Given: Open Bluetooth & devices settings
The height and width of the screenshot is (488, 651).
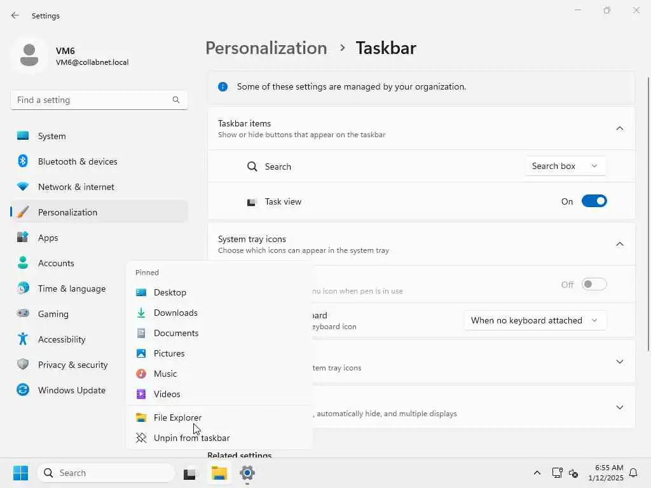Looking at the screenshot, I should click(99, 161).
